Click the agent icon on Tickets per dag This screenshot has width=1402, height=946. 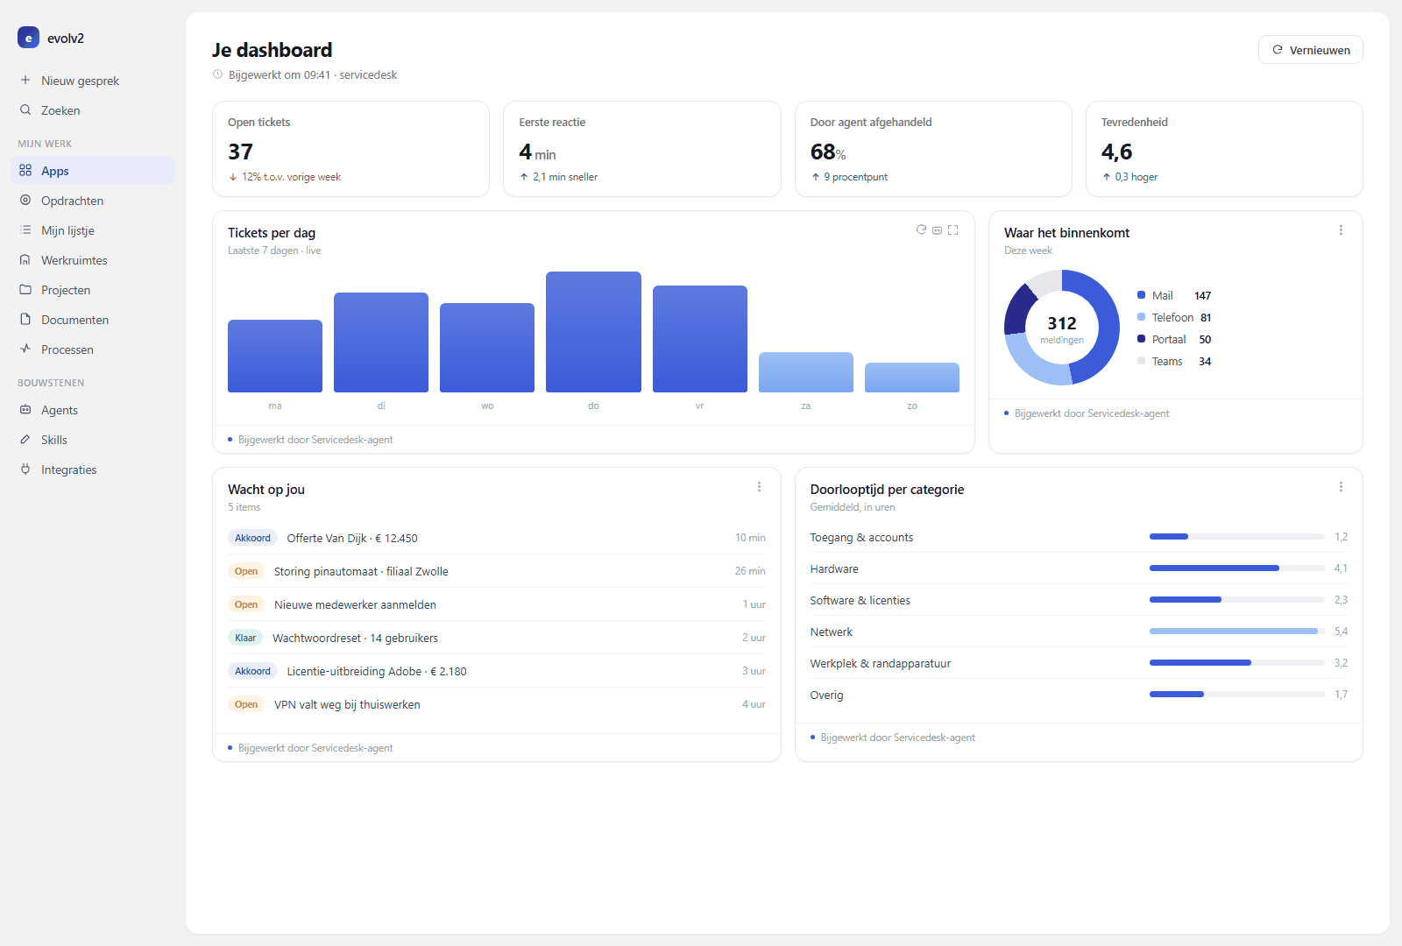937,230
